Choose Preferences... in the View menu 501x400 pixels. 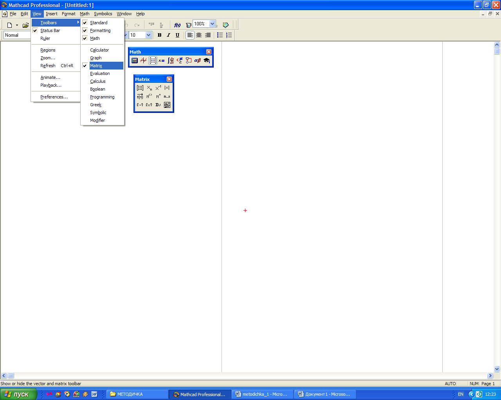click(56, 97)
